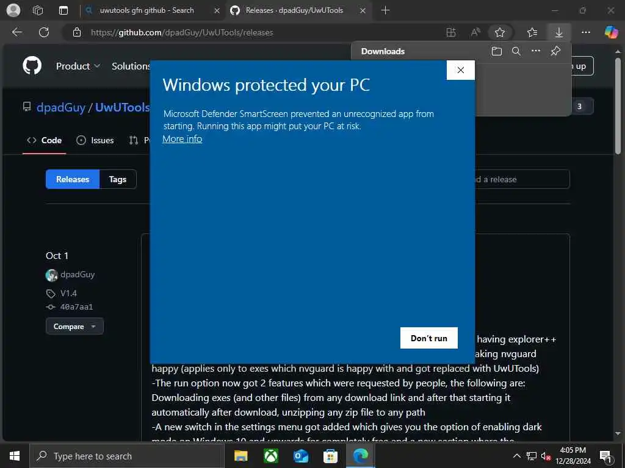
Task: Close the Releases dpadGuy/UwUTools tab
Action: coord(363,11)
